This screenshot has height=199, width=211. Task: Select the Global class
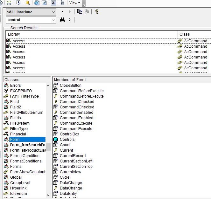coord(16,177)
